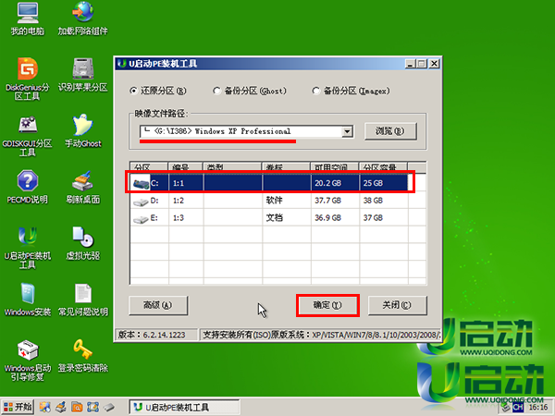This screenshot has height=416, width=555.
Task: Open the 手动Ghost ghost icon
Action: pyautogui.click(x=83, y=131)
